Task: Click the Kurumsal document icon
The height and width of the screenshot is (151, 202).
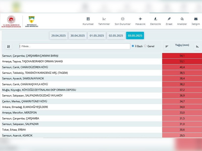Action: [x=88, y=19]
